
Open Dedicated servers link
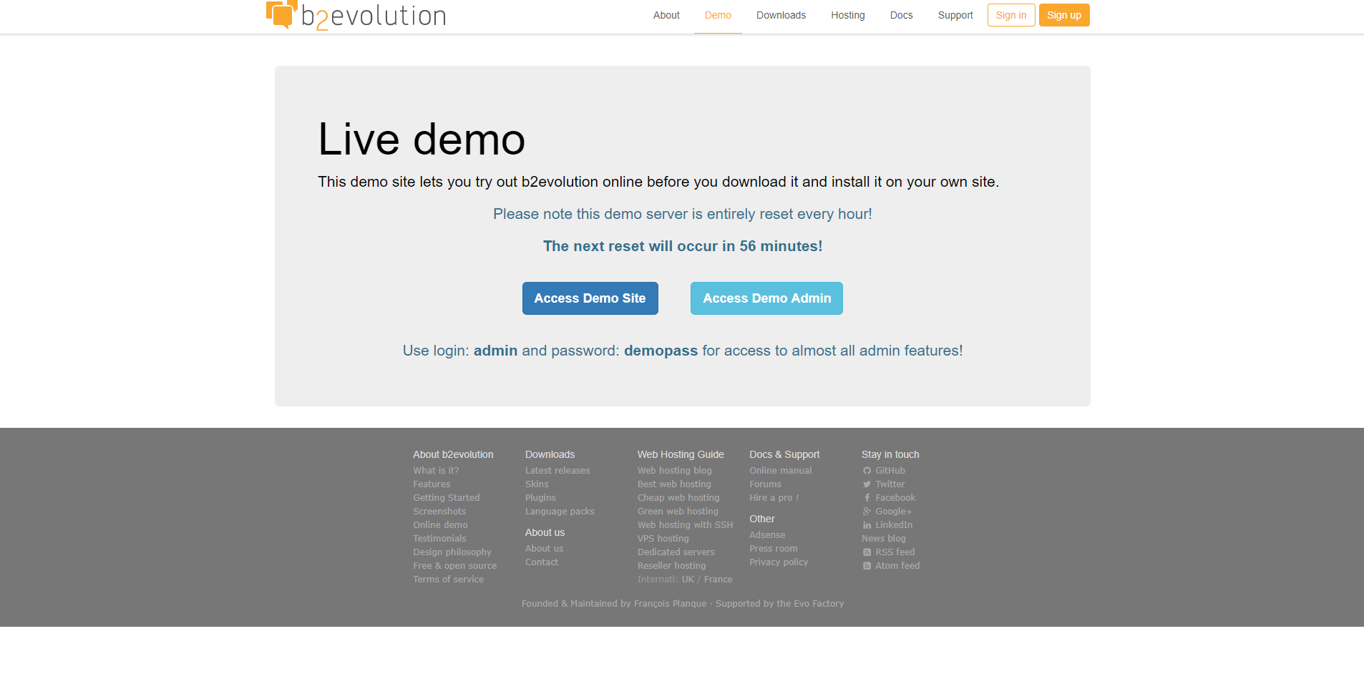point(676,552)
